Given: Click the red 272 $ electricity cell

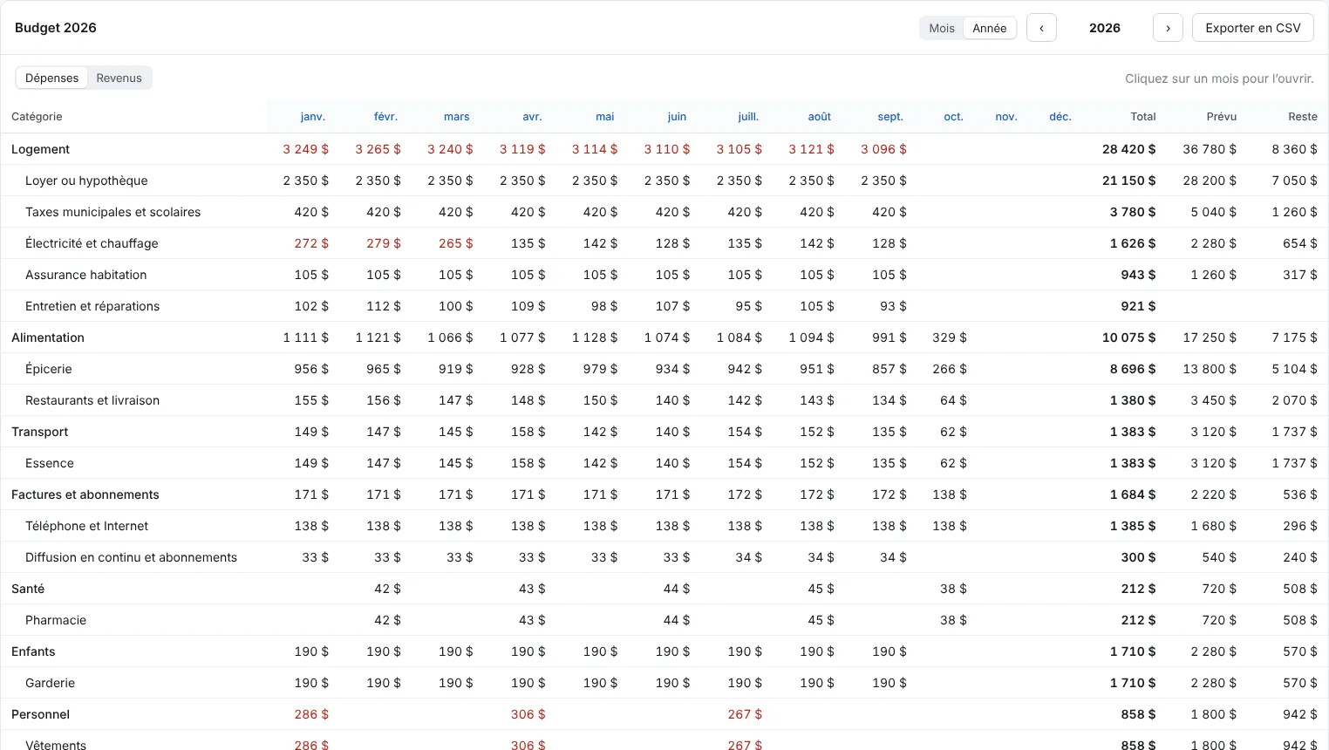Looking at the screenshot, I should pyautogui.click(x=311, y=243).
